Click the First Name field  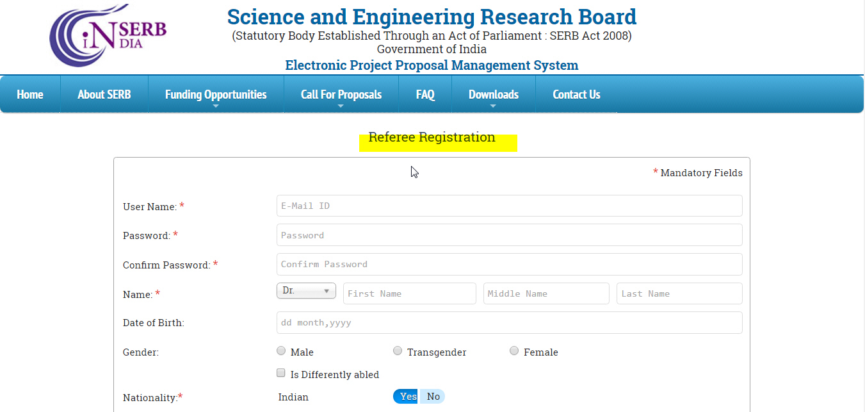pyautogui.click(x=409, y=293)
